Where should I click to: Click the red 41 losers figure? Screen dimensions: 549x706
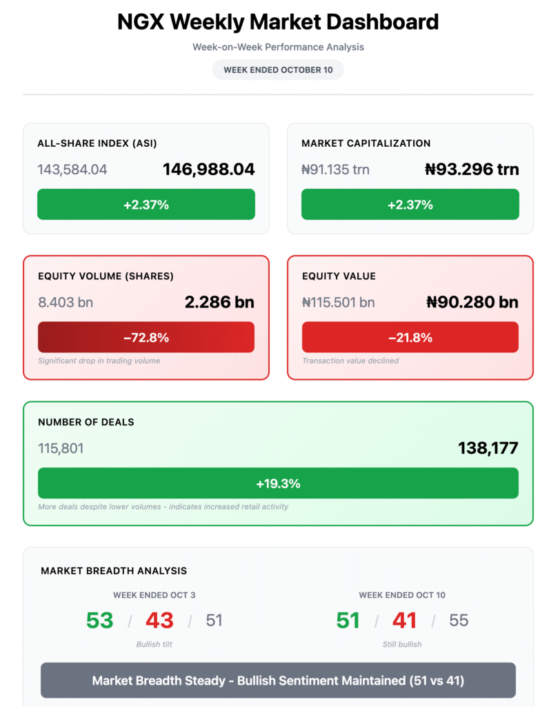click(x=405, y=621)
